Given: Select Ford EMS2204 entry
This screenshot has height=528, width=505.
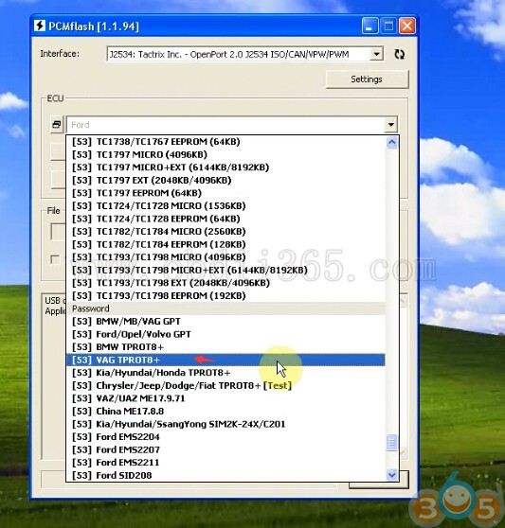Looking at the screenshot, I should coord(225,437).
